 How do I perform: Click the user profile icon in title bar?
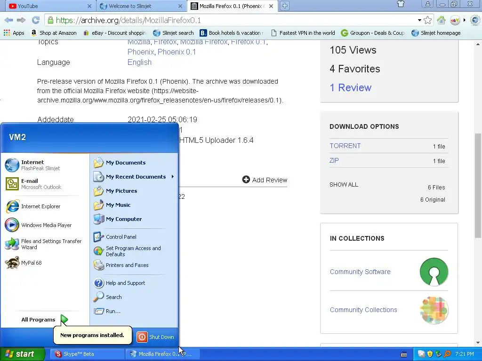click(427, 4)
